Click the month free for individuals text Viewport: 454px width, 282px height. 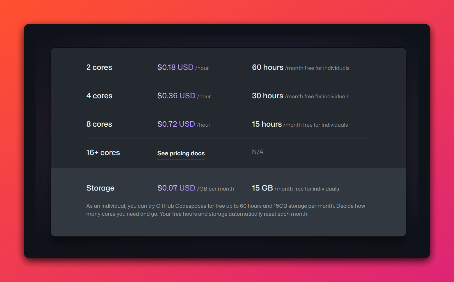coord(317,68)
